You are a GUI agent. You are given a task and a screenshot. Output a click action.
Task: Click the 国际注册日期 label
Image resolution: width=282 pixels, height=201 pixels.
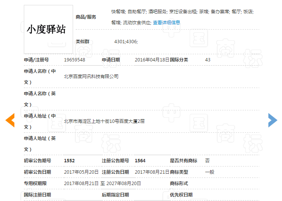(37, 195)
